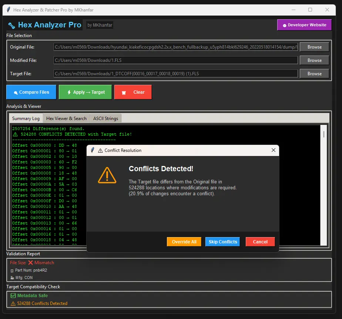Click the trash icon on the Clear button
This screenshot has width=342, height=319.
click(x=124, y=92)
